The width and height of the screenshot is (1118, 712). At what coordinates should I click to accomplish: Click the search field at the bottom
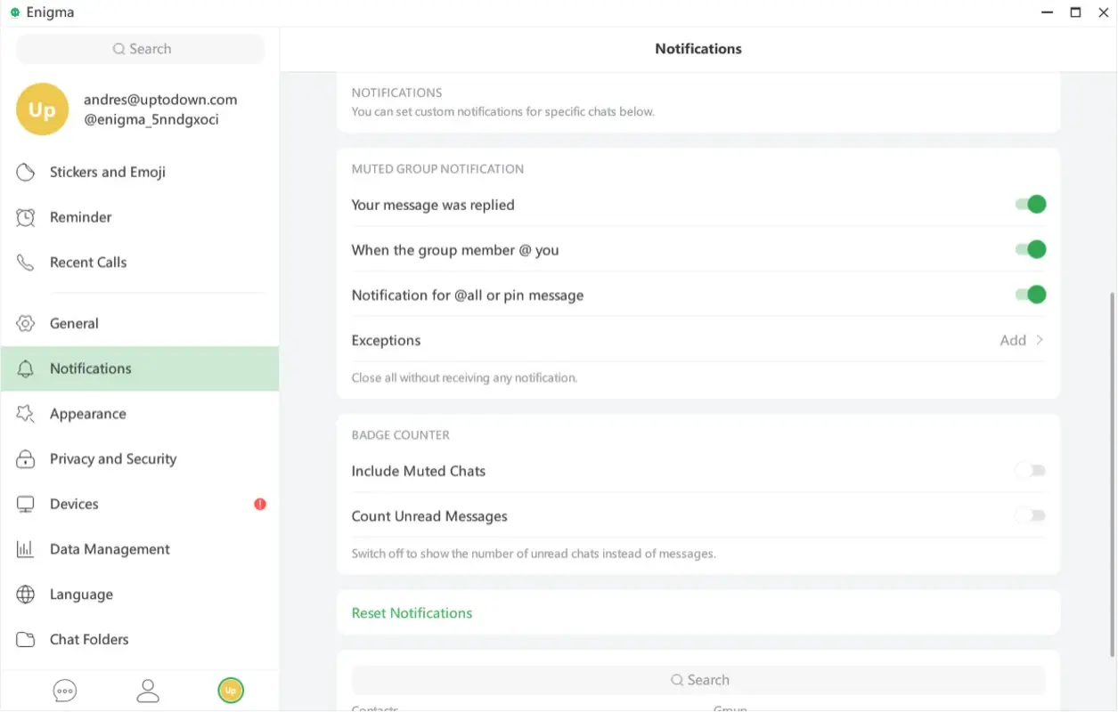tap(699, 679)
